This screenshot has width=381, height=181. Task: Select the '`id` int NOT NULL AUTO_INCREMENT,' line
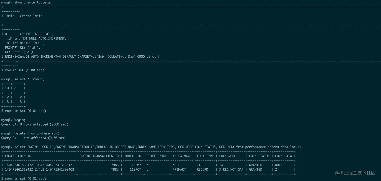point(36,39)
